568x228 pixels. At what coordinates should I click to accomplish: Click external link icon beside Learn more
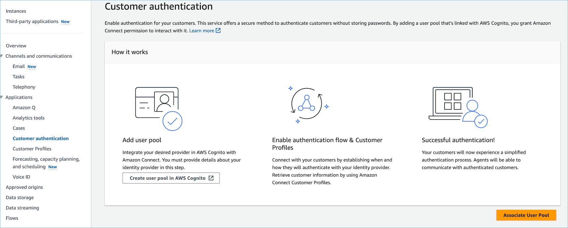[x=218, y=31]
